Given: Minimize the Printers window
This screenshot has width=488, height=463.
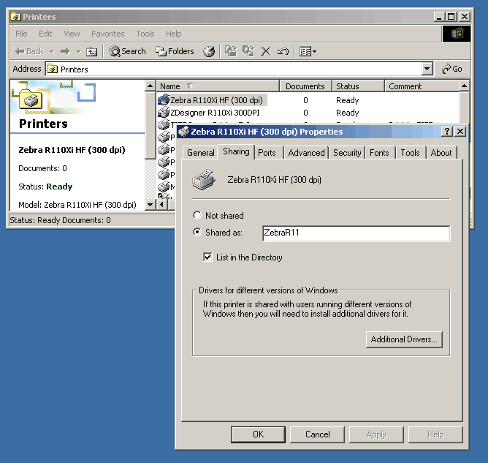Looking at the screenshot, I should pos(439,17).
